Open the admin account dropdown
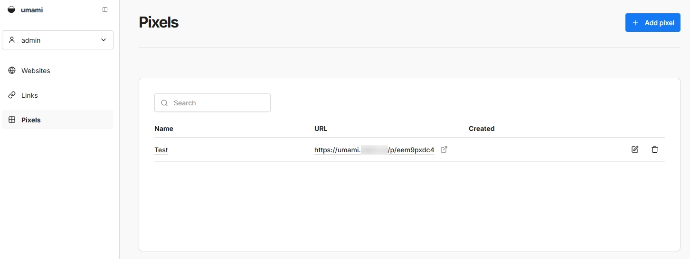 click(x=57, y=40)
